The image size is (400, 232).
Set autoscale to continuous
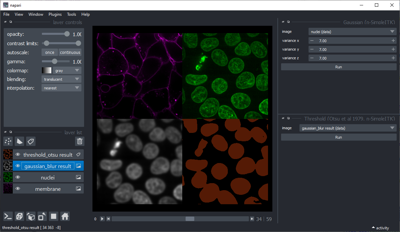coord(70,53)
